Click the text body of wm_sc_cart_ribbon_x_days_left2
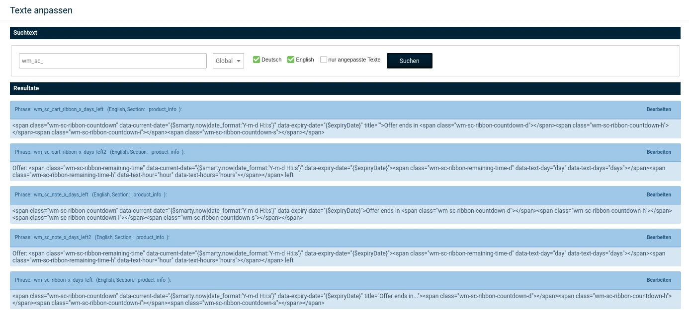Image resolution: width=689 pixels, height=313 pixels. click(345, 172)
